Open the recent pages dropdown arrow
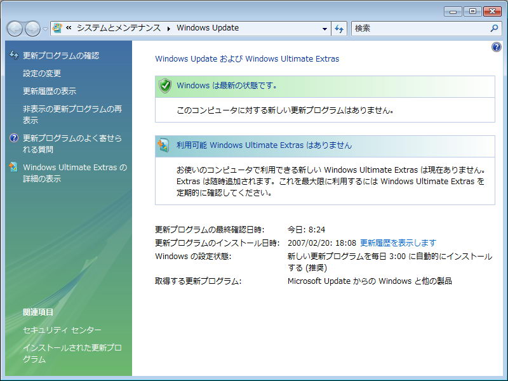The width and height of the screenshot is (508, 381). 45,29
